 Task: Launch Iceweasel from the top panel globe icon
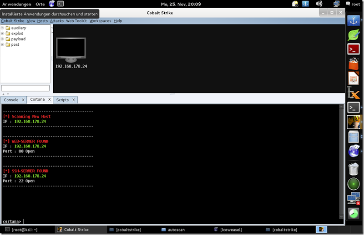51,4
